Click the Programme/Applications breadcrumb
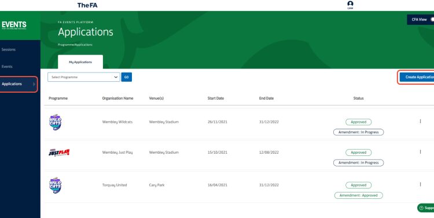Screen dimensions: 434x218 click(x=75, y=45)
